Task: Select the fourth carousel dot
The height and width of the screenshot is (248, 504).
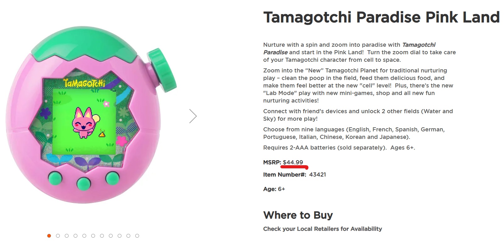Action: pos(76,236)
